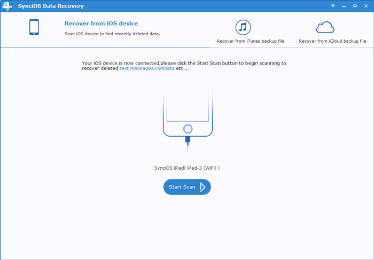
Task: Follow the contacts link
Action: coord(165,68)
